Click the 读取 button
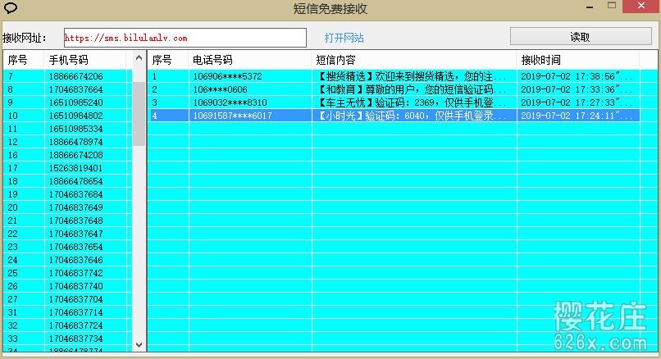Image resolution: width=661 pixels, height=359 pixels. (581, 37)
